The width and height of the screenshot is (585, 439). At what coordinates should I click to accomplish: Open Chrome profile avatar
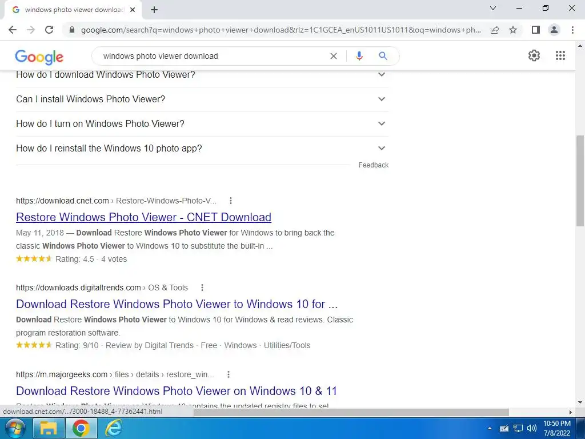pyautogui.click(x=554, y=30)
